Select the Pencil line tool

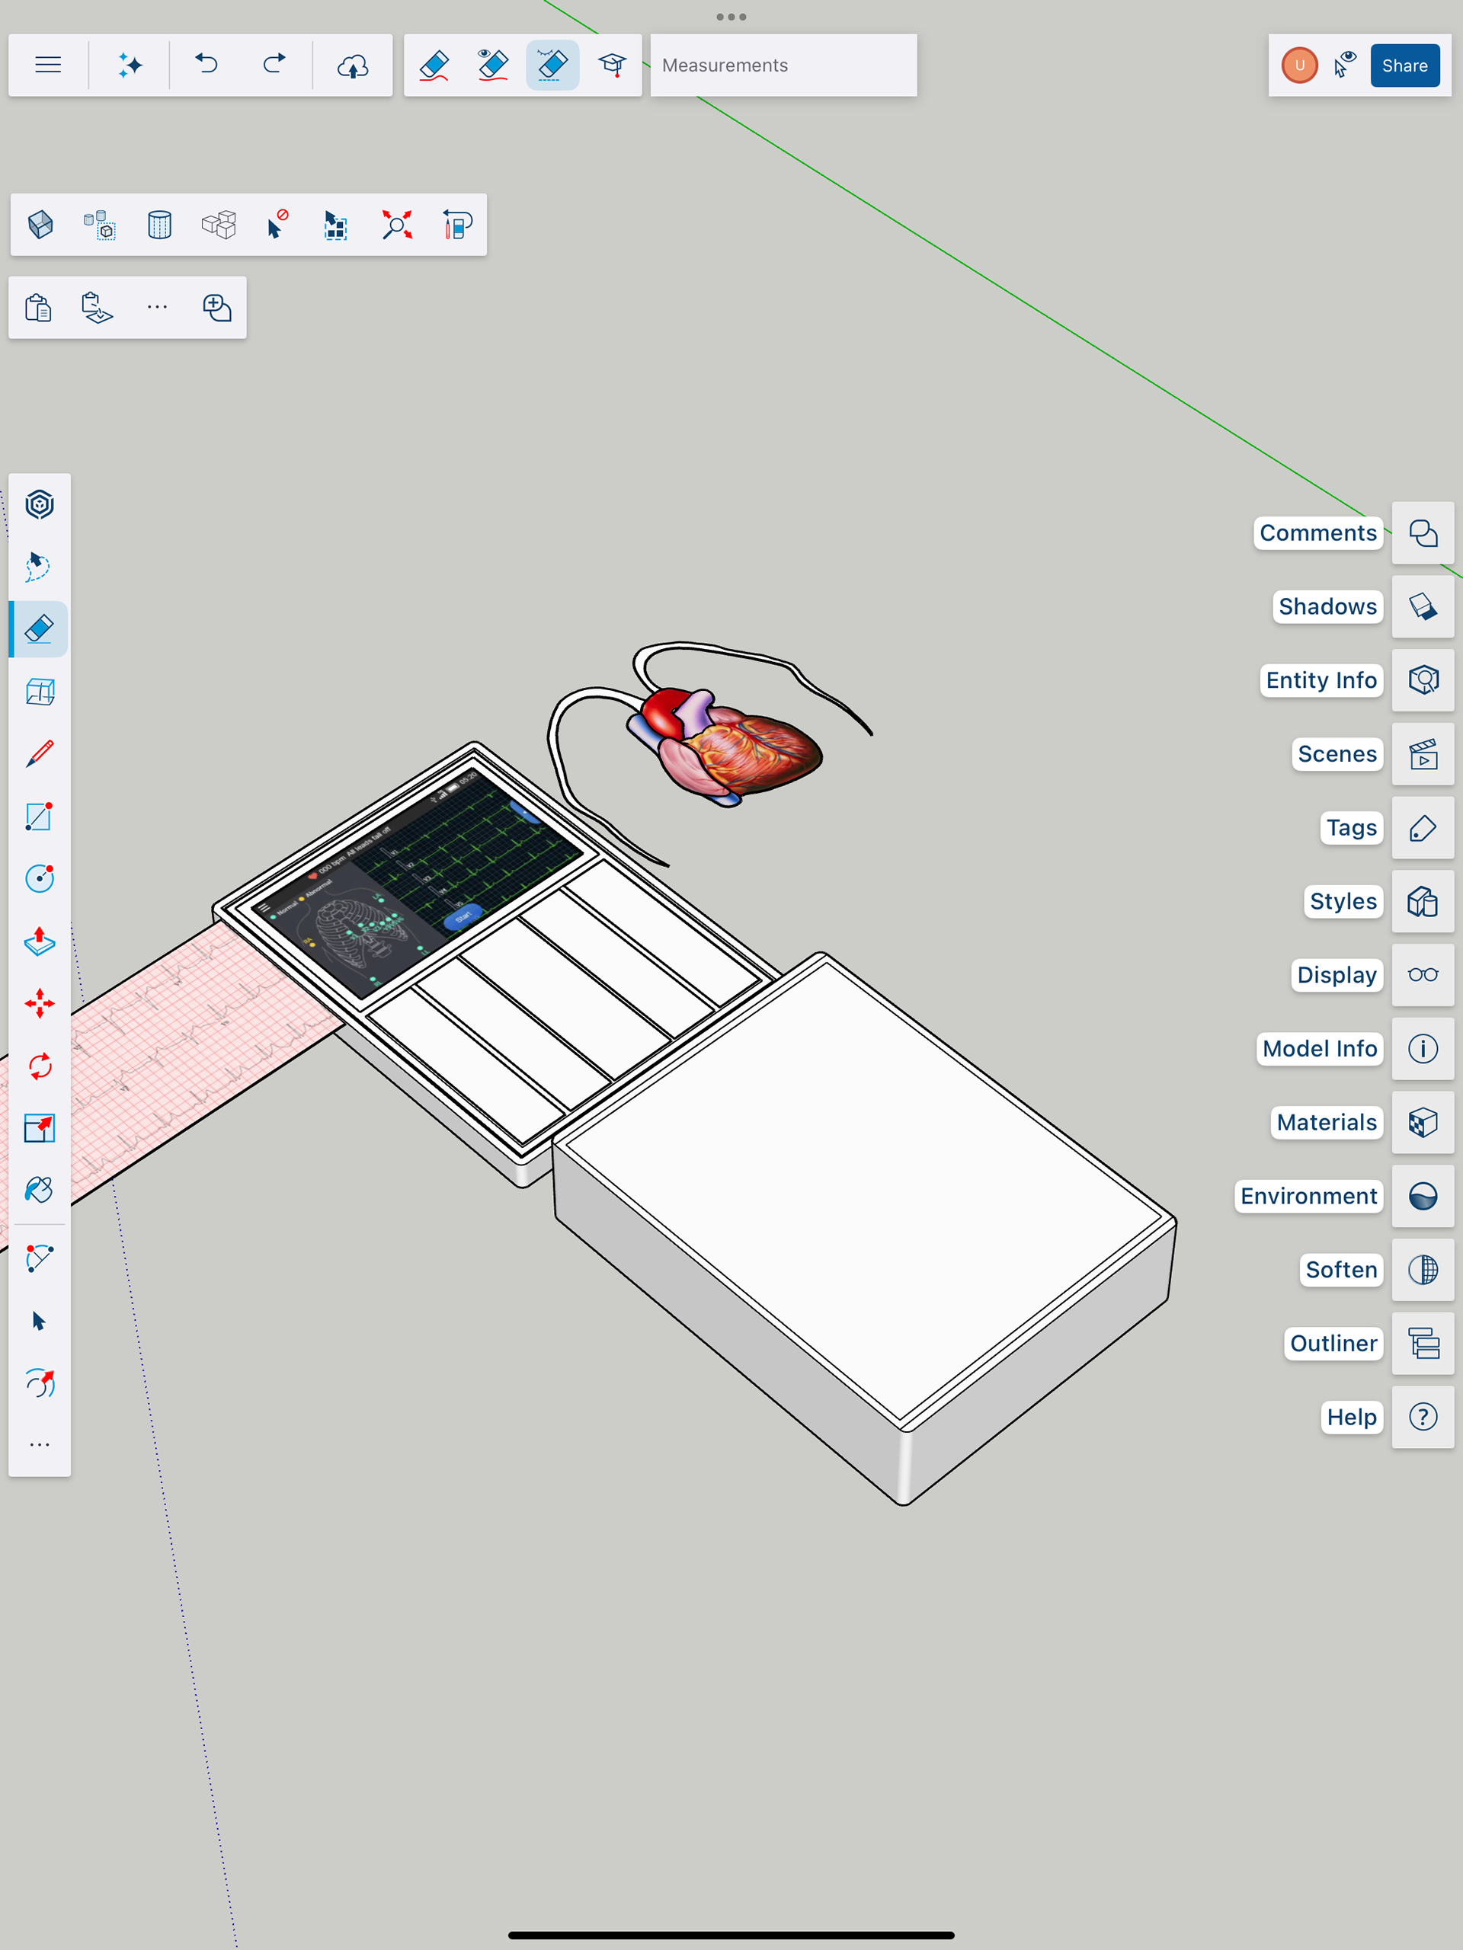(x=40, y=755)
